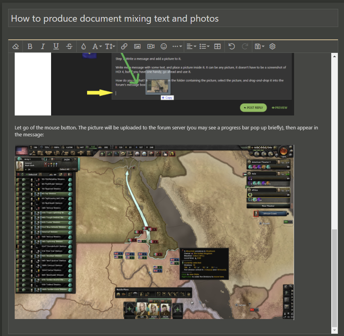The image size is (344, 336).
Task: Insert an emoji with the smiley icon
Action: click(x=164, y=46)
